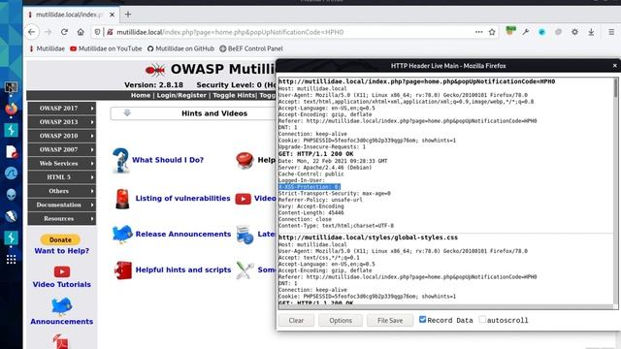Open What Should I Do? link
The image size is (621, 349).
tap(168, 160)
